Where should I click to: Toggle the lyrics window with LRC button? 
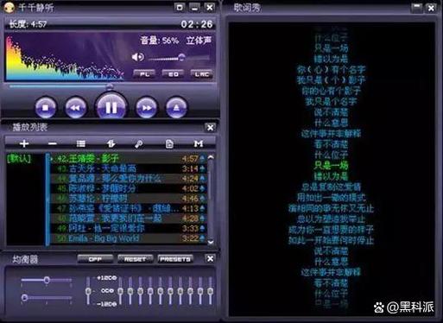(x=201, y=74)
